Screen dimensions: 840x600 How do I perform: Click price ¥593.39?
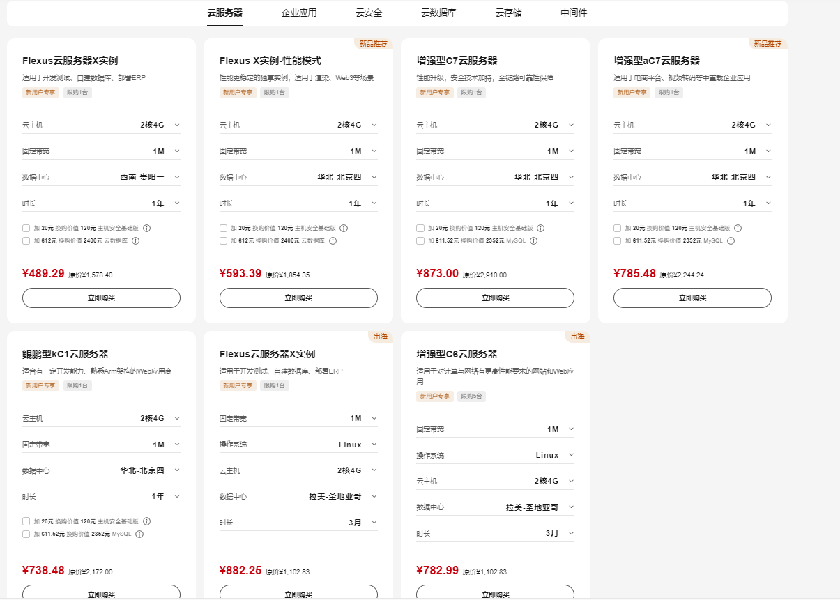click(x=240, y=274)
